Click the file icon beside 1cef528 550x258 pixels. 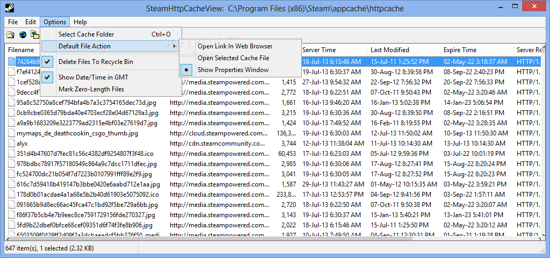pos(11,82)
